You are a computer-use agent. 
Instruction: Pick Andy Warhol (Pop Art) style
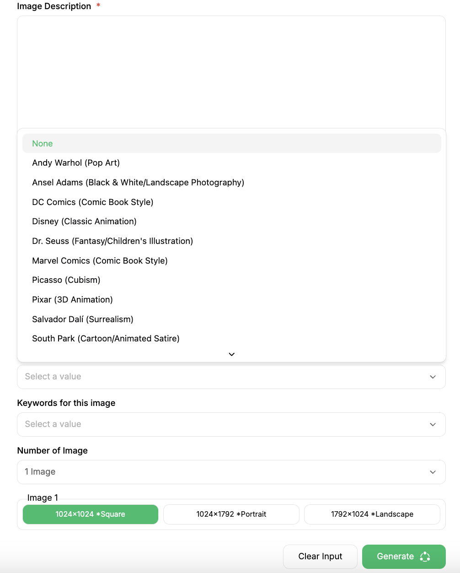pos(76,163)
